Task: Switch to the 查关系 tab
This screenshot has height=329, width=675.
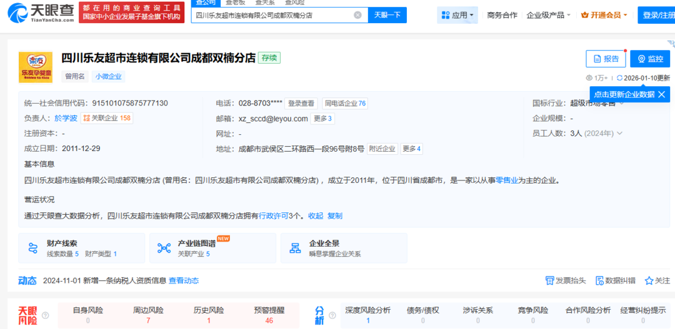Action: pyautogui.click(x=265, y=2)
